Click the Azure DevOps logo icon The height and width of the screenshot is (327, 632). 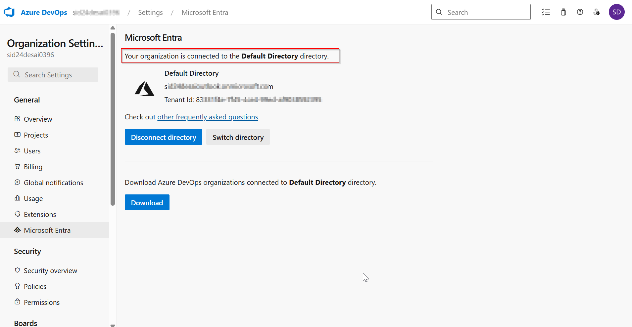tap(9, 12)
